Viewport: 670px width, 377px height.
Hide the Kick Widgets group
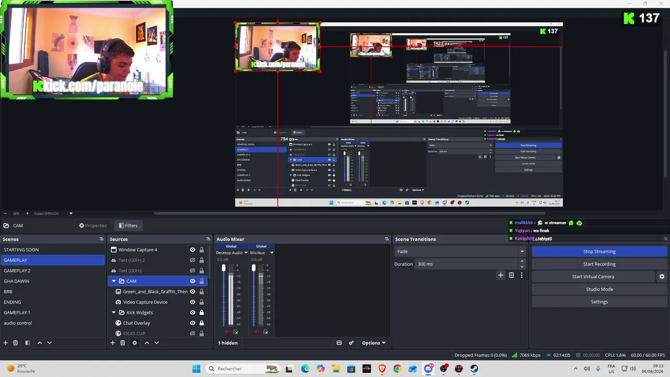tap(193, 313)
